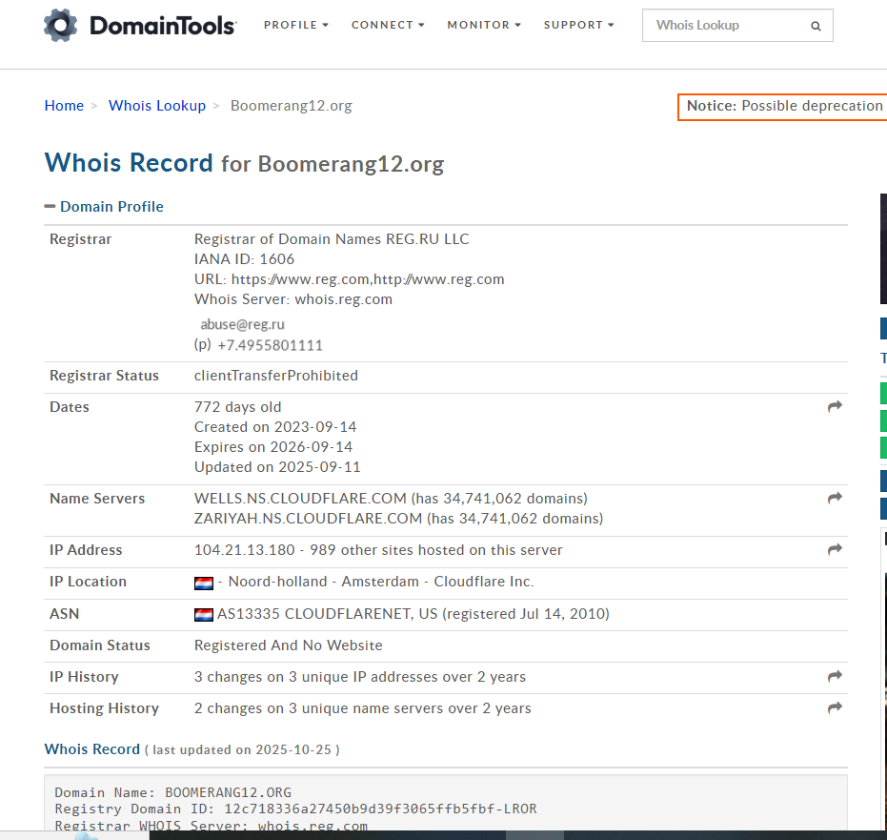Click the share arrow in IP Address row

click(835, 549)
